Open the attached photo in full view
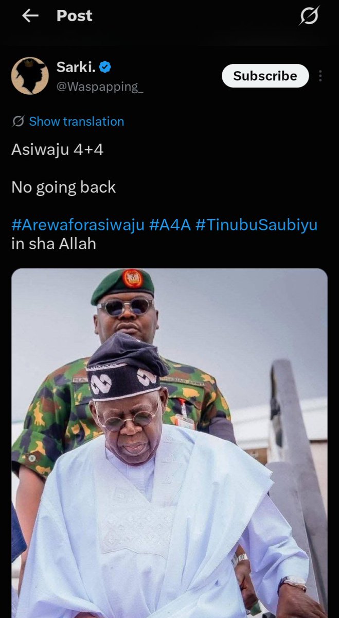This screenshot has width=339, height=618. (169, 443)
